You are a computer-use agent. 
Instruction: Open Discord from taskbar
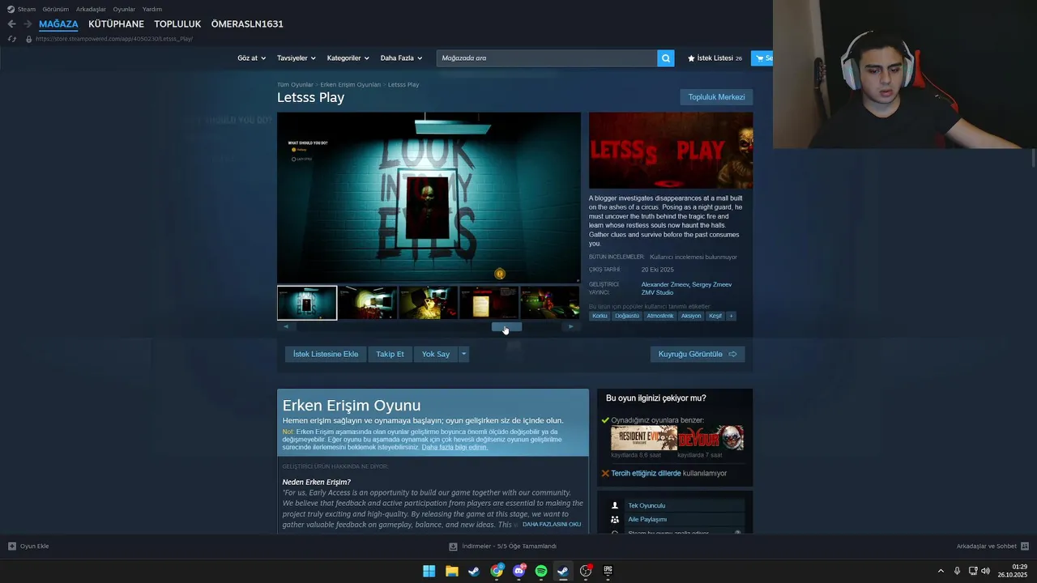[x=519, y=571]
